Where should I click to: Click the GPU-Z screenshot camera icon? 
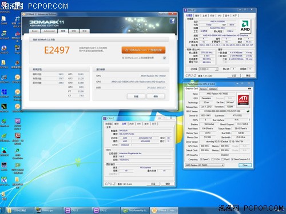point(249,88)
